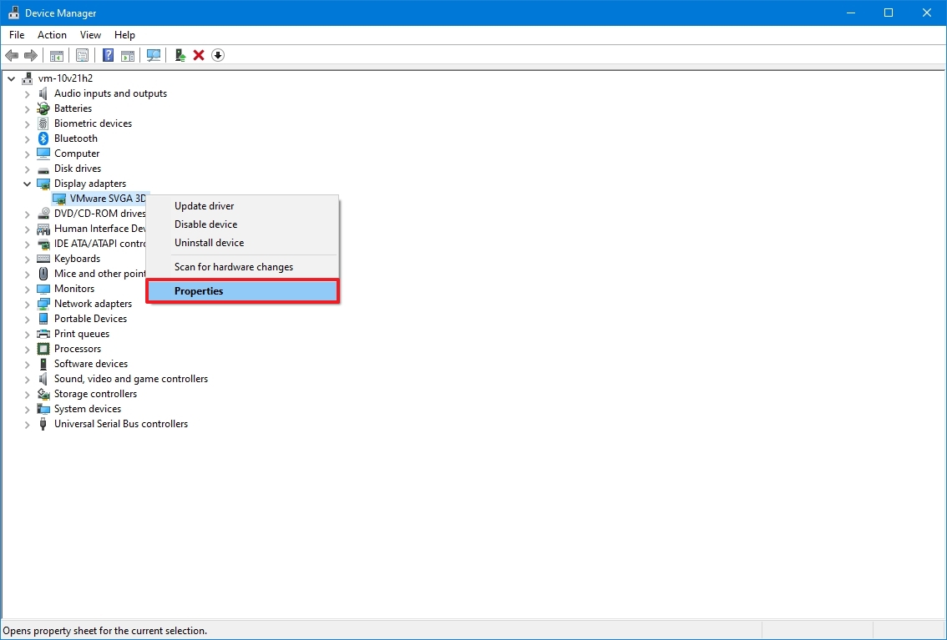Expand the Bluetooth category
The height and width of the screenshot is (640, 947).
click(x=27, y=139)
